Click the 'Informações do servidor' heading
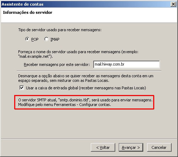Viewport: 178px width, 157px height. [28, 12]
